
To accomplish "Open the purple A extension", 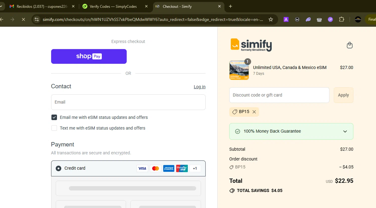I will (286, 19).
